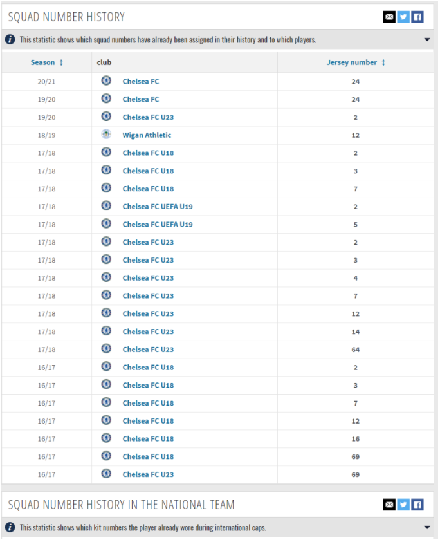The width and height of the screenshot is (440, 542).
Task: Expand the National Team info banner arrow
Action: [427, 528]
